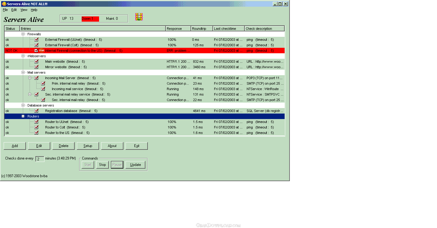Open the View menu
This screenshot has width=437, height=228.
click(24, 10)
